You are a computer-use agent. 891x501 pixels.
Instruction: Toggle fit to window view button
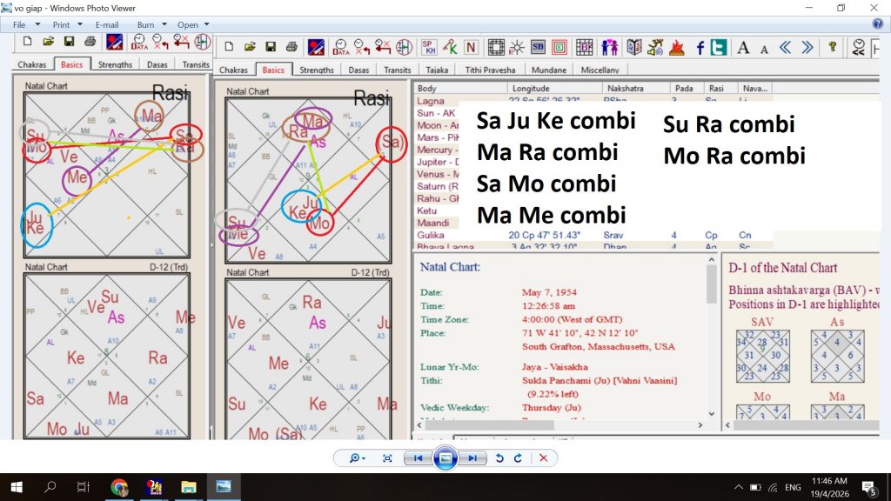point(387,458)
